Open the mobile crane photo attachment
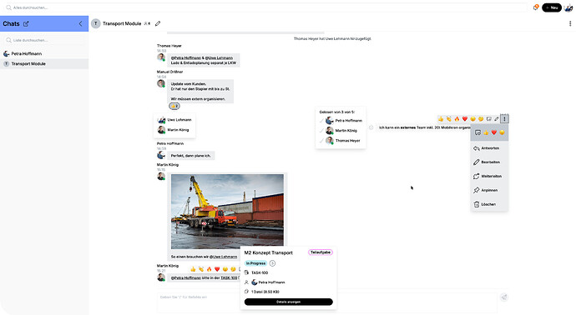576x315 pixels. (227, 212)
